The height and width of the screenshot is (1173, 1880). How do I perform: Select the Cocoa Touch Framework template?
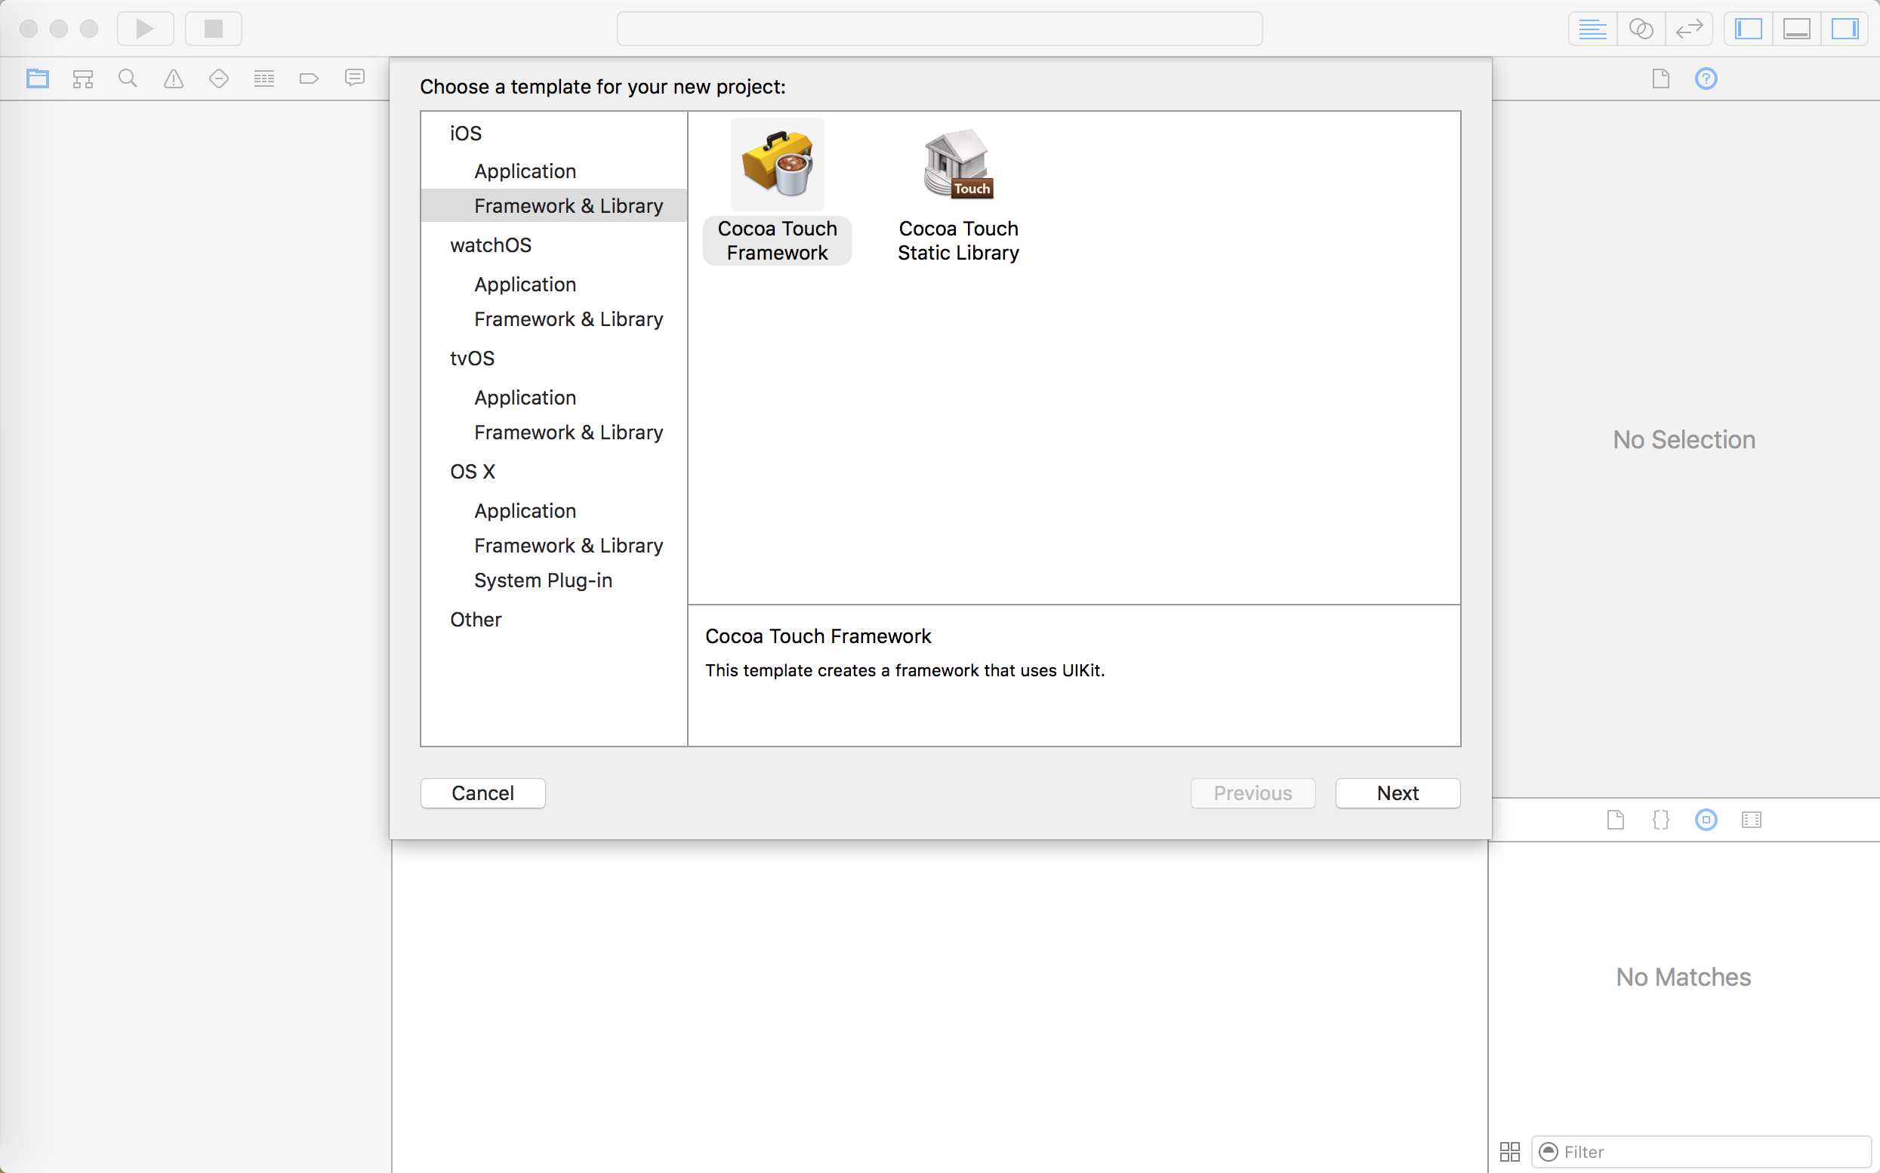point(777,190)
